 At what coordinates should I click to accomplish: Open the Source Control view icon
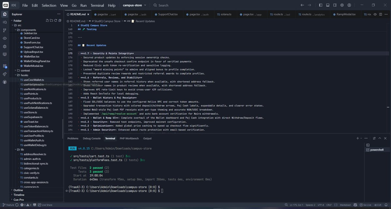click(x=5, y=30)
